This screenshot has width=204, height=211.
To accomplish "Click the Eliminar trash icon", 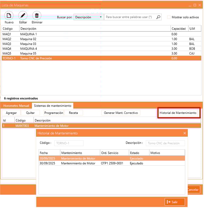I will (x=37, y=16).
